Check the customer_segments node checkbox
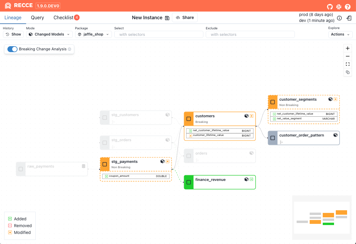Viewport: 356px width, 244px height. pyautogui.click(x=273, y=102)
